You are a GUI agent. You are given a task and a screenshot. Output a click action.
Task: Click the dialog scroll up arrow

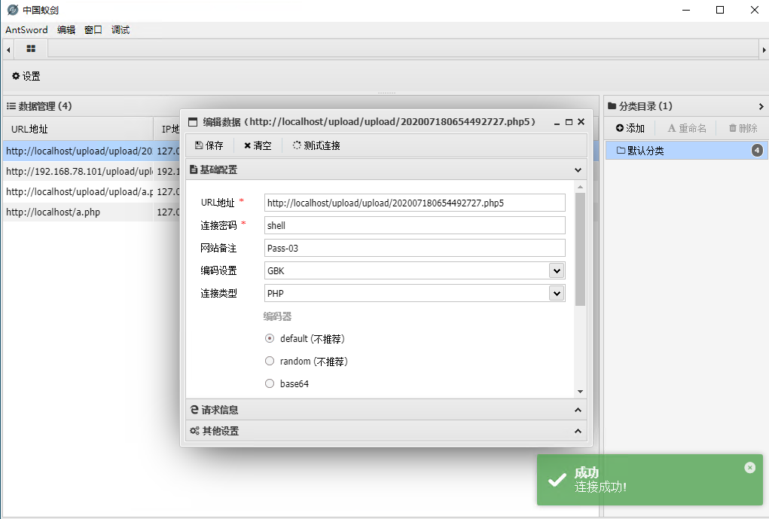(580, 187)
